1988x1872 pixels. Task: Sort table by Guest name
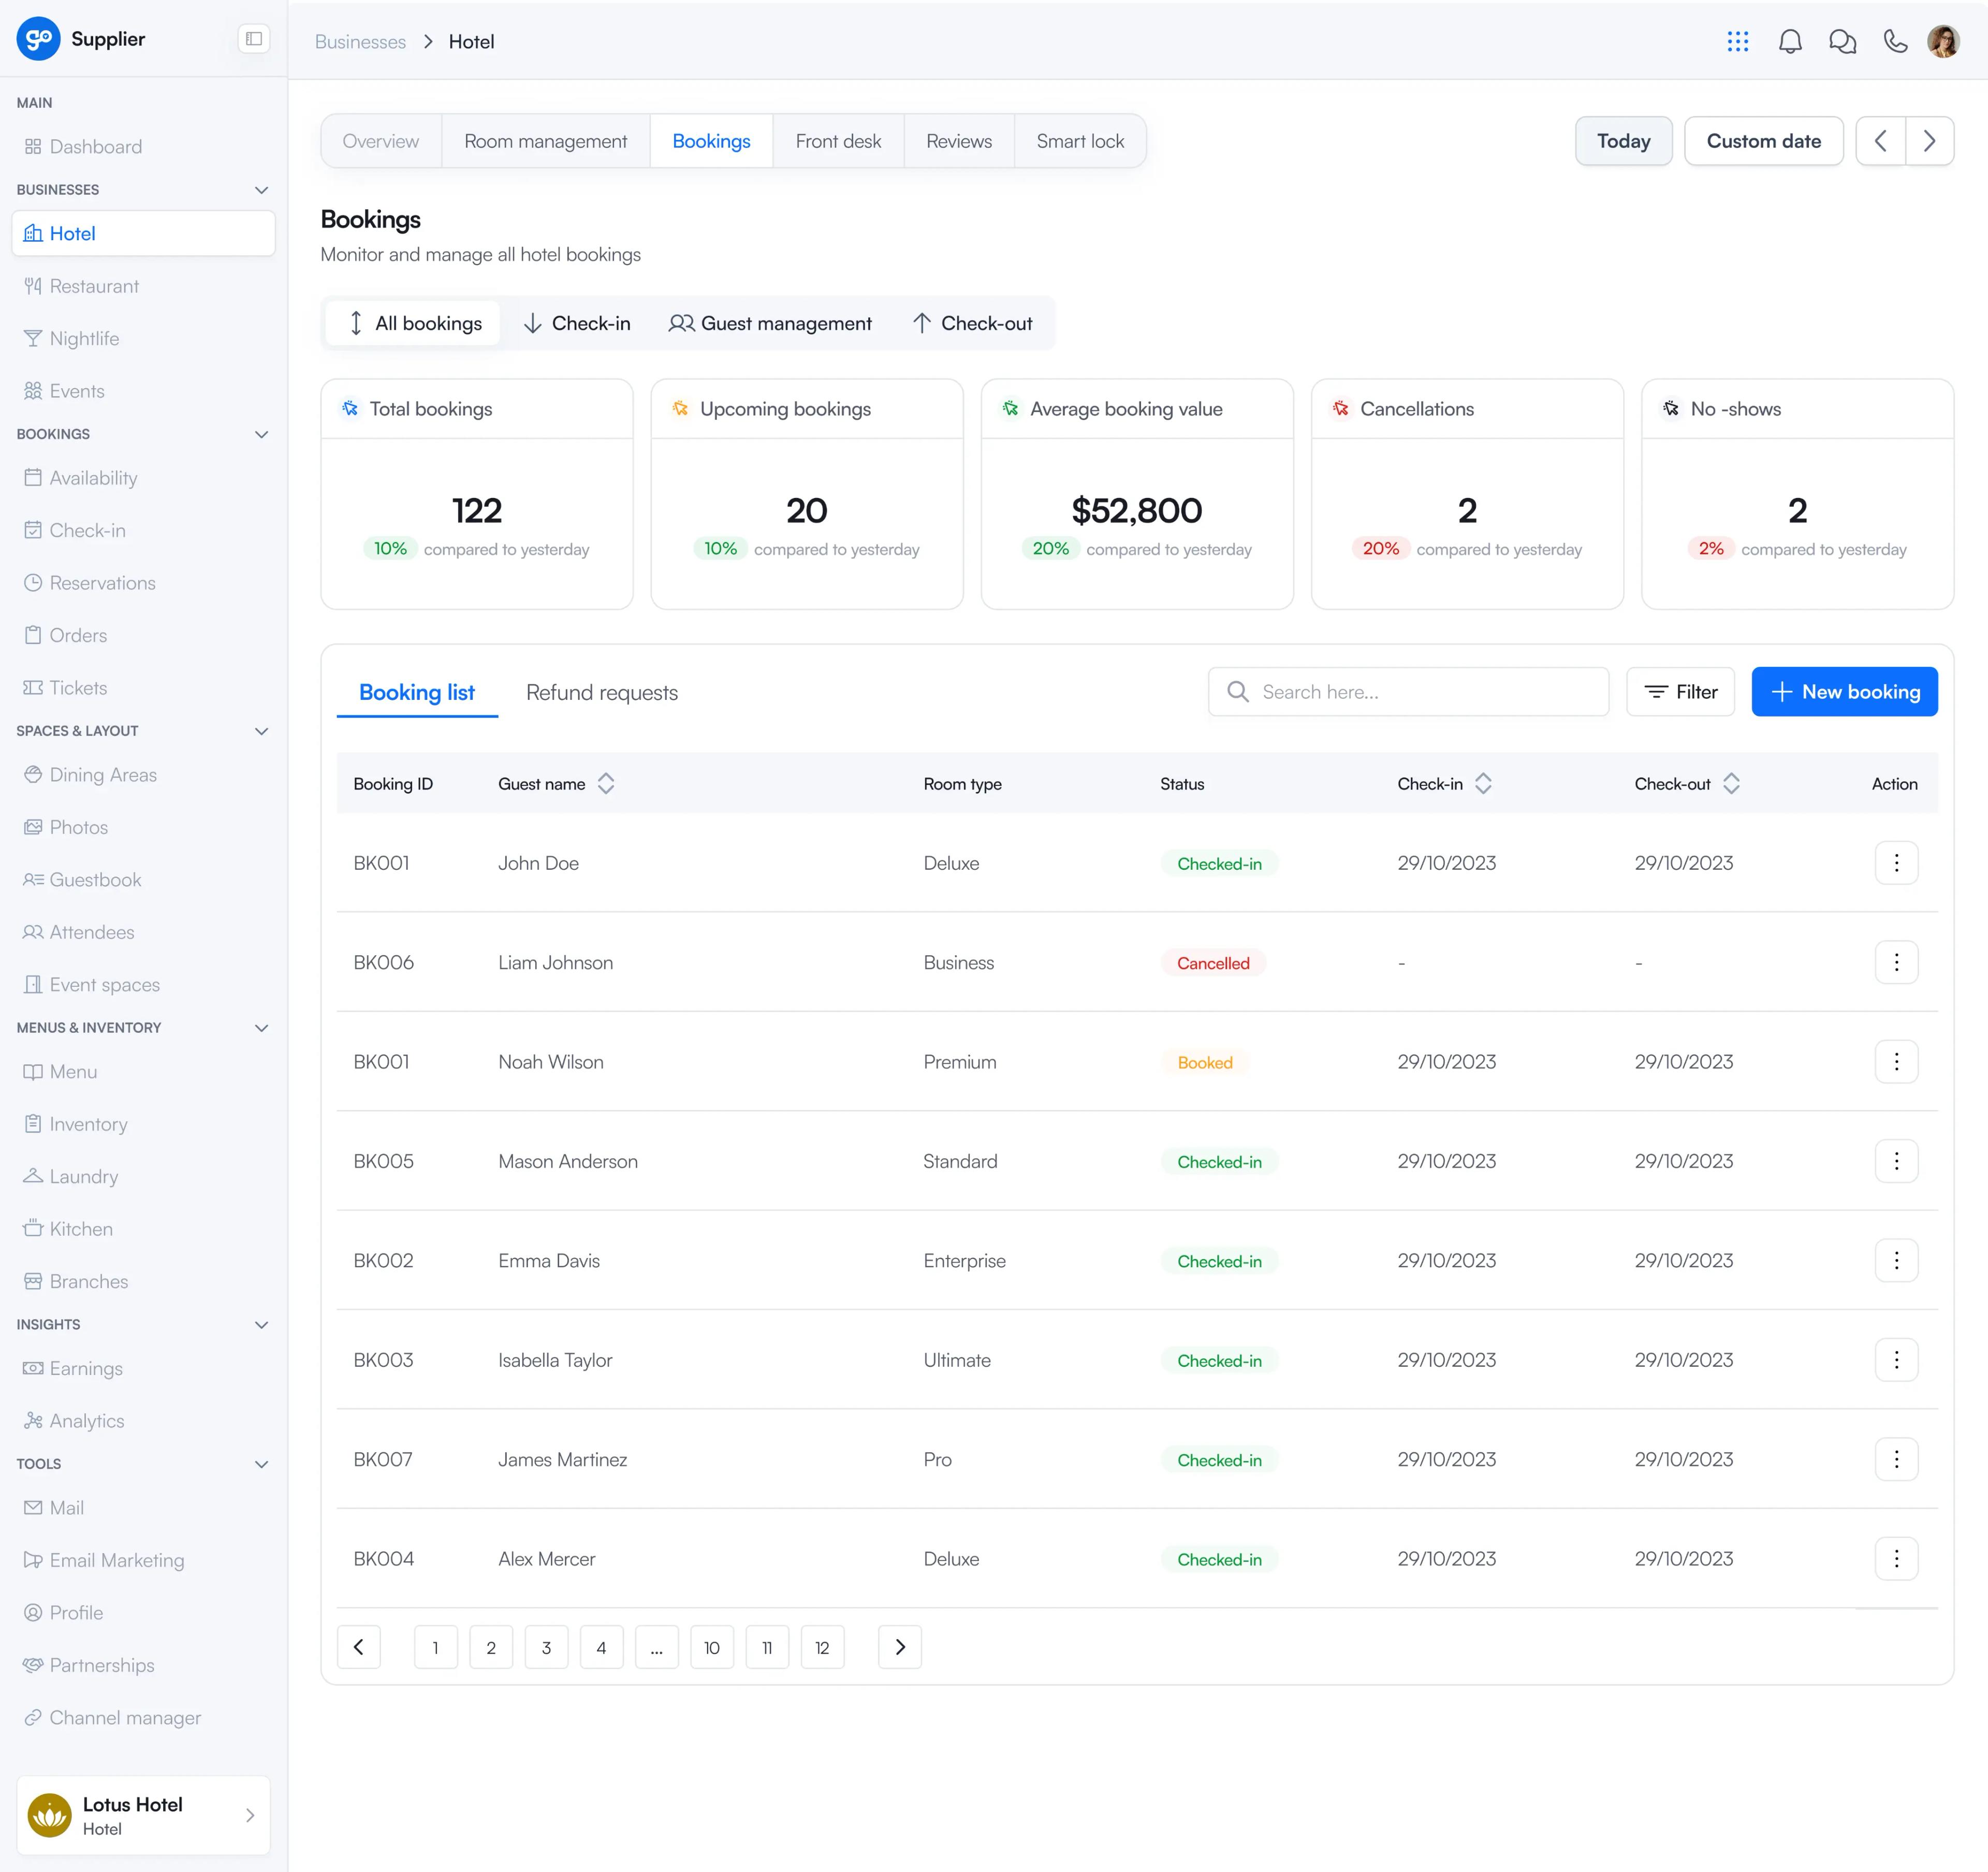tap(606, 783)
